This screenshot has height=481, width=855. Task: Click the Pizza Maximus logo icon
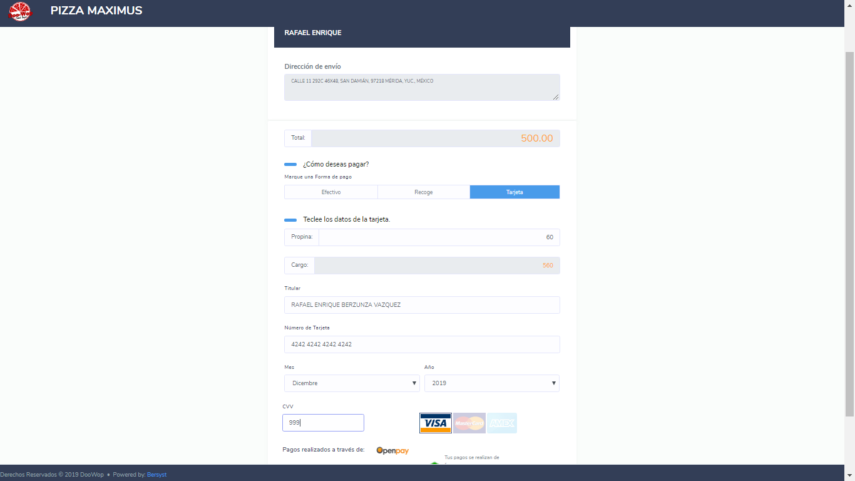20,11
